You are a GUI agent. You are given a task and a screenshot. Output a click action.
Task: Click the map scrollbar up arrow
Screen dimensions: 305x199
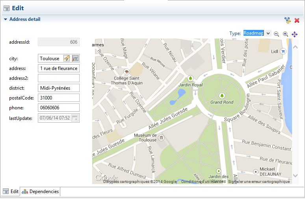(295, 47)
